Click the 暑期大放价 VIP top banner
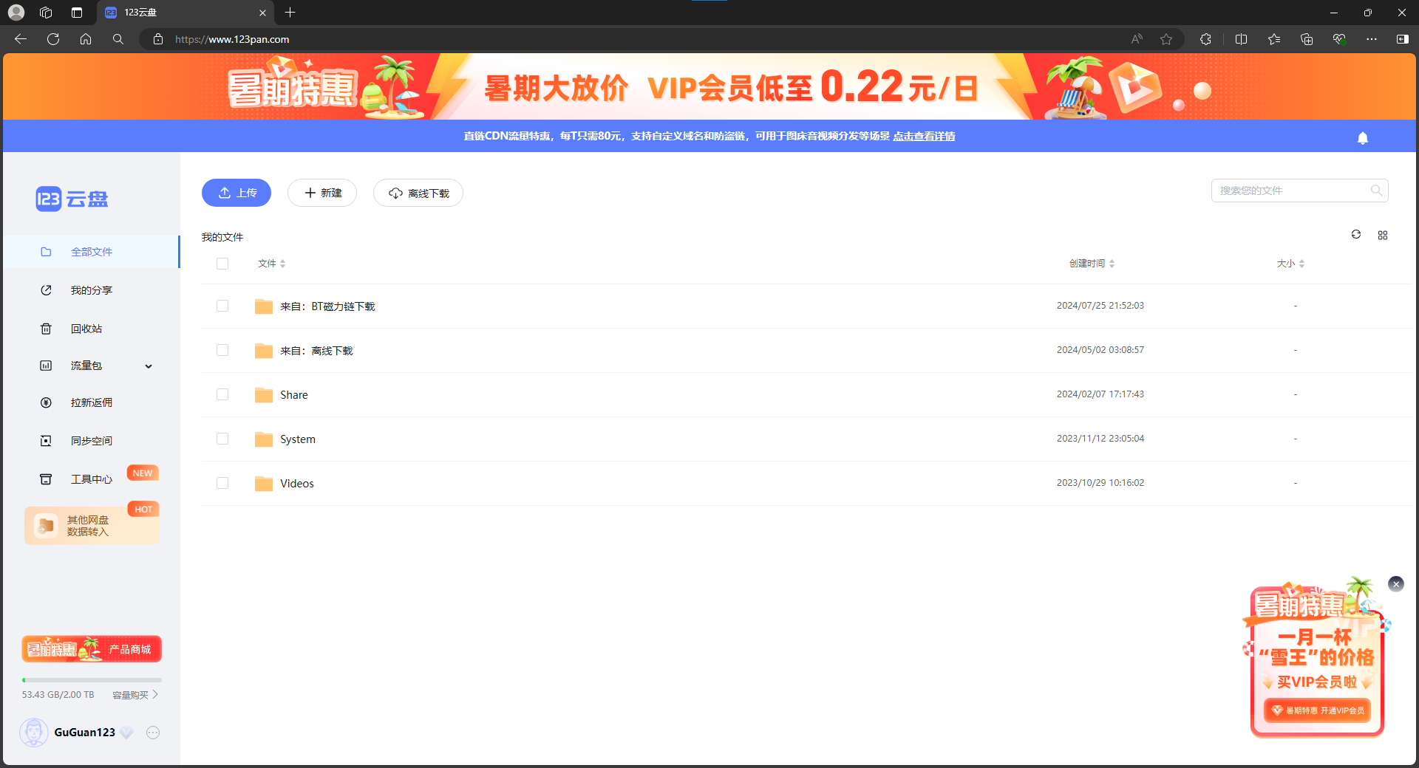 coord(709,86)
